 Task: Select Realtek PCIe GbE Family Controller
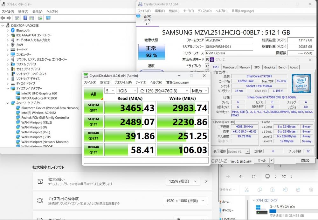click(x=45, y=118)
